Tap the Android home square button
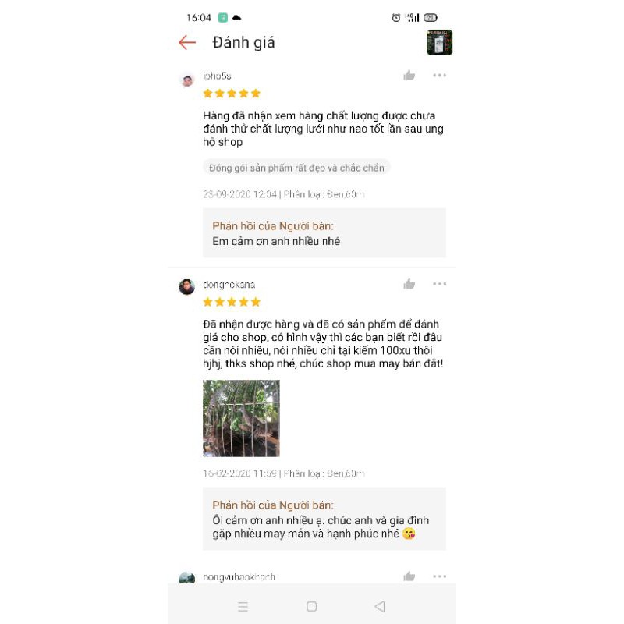Viewport: 624px width, 624px height. pyautogui.click(x=311, y=607)
